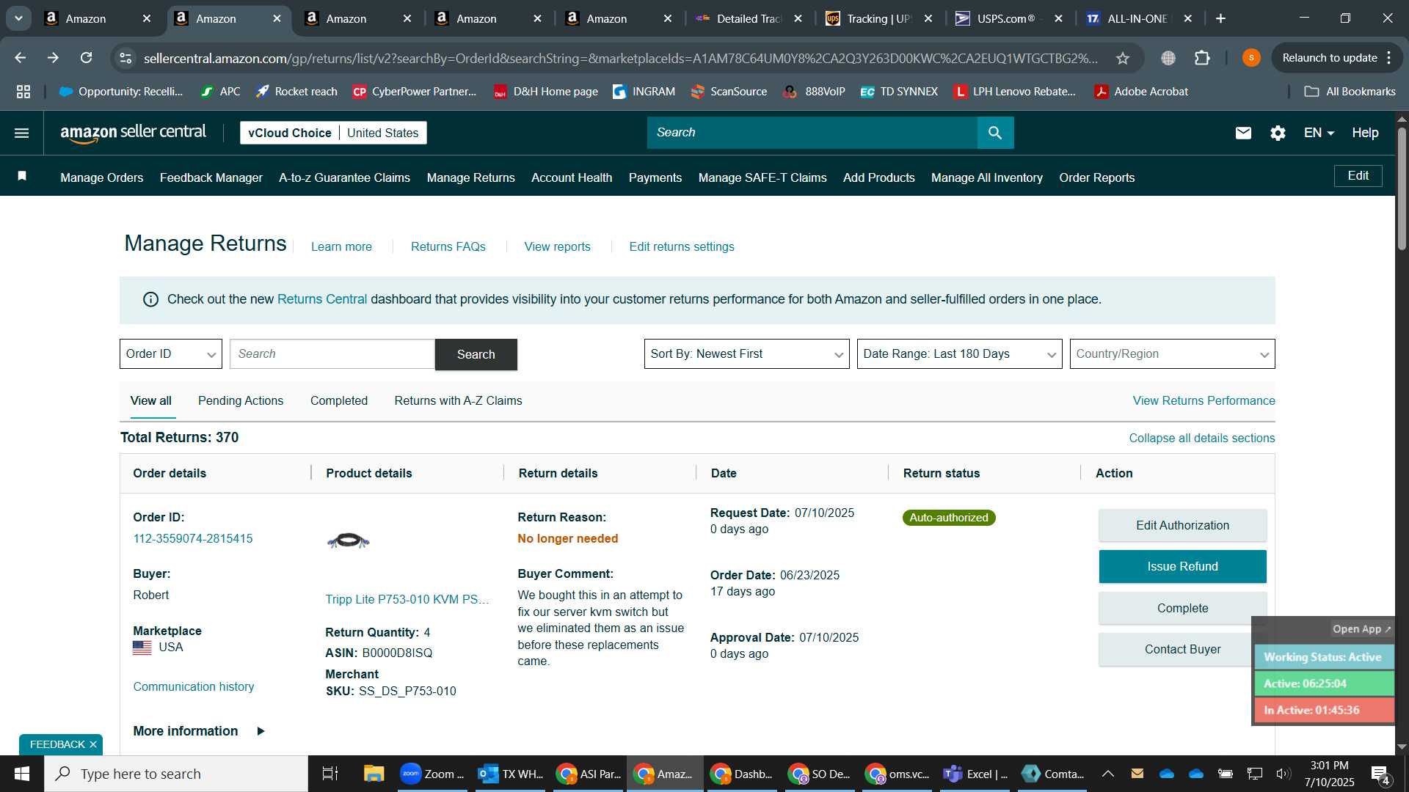
Task: Switch to the USPS.com browser tab
Action: pos(1010,18)
